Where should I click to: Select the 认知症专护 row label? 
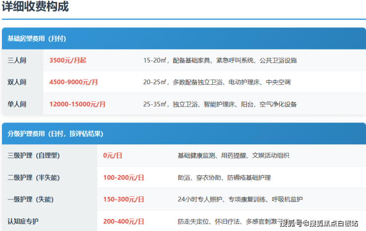click(x=24, y=221)
